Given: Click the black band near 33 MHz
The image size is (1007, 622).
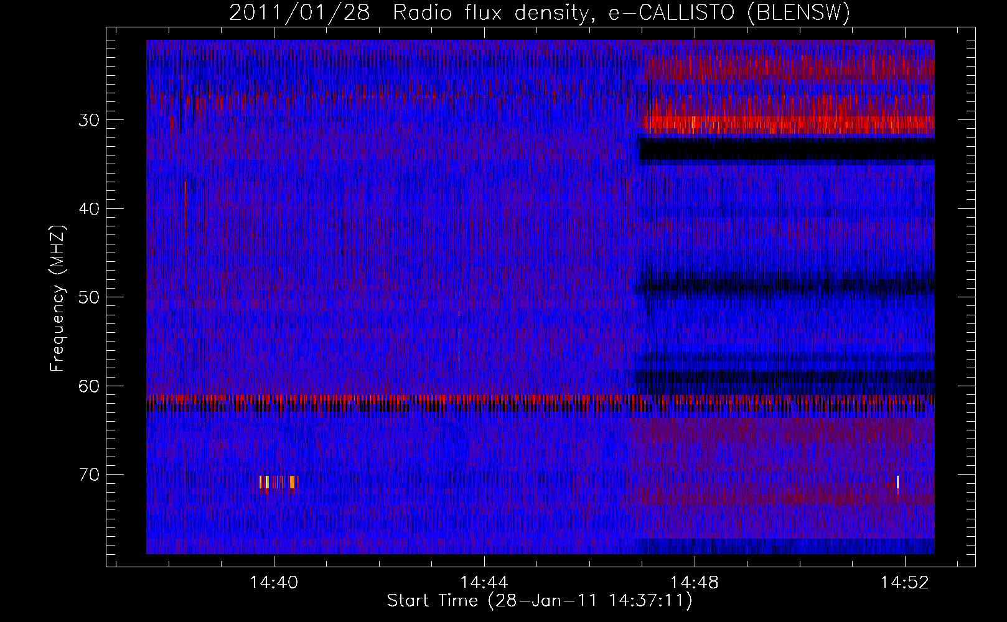Looking at the screenshot, I should (x=787, y=150).
